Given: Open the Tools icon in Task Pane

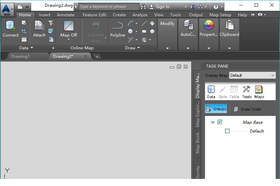Looking at the screenshot, I should pyautogui.click(x=247, y=92).
